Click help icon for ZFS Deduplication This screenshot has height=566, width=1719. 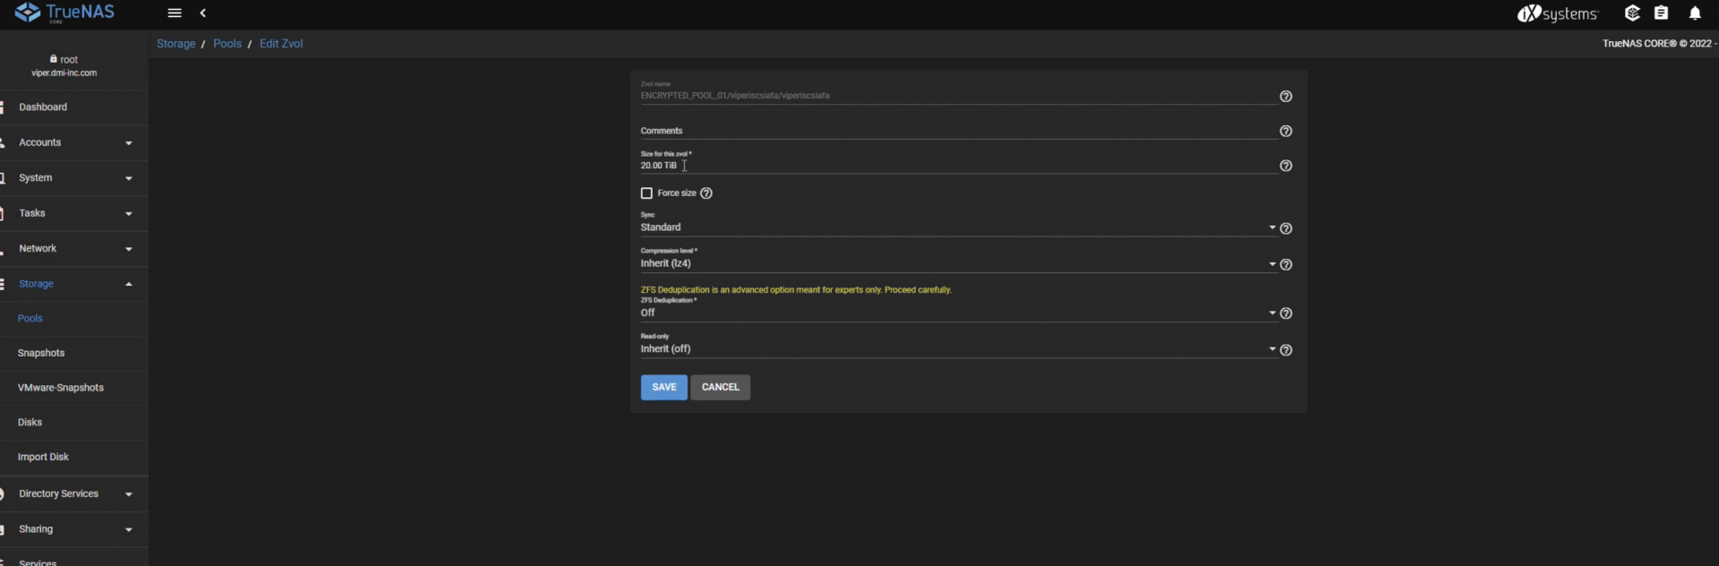(1286, 313)
